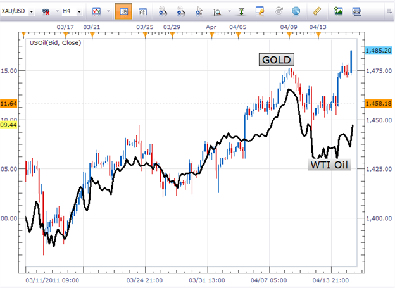Click the blue globe icon
The image size is (395, 288).
pos(296,11)
